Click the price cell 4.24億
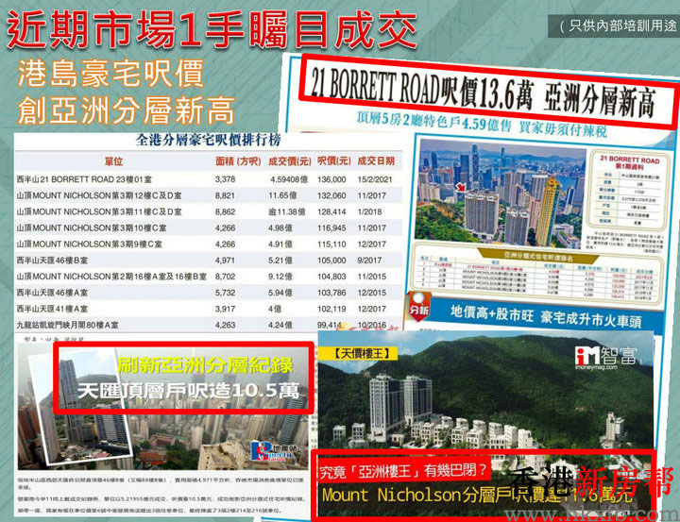The image size is (680, 522). click(x=280, y=325)
